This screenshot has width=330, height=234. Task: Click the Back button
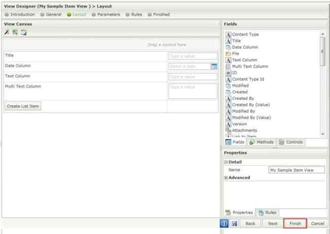pos(250,223)
